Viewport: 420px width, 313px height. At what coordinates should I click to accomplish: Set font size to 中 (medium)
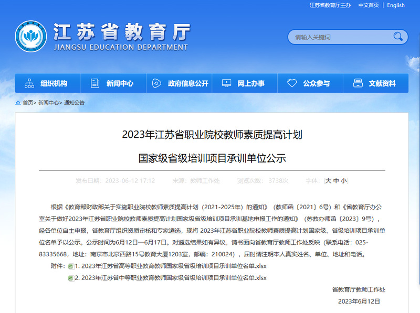tap(336, 181)
